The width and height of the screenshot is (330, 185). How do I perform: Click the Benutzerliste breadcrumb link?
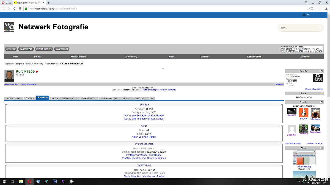pos(53,64)
